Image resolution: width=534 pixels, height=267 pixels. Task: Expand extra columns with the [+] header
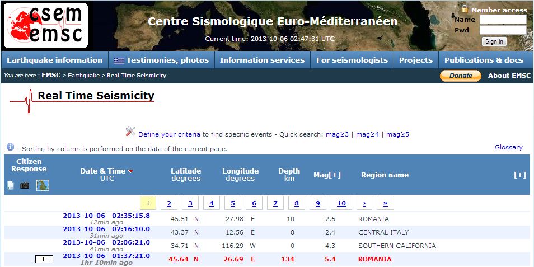519,175
